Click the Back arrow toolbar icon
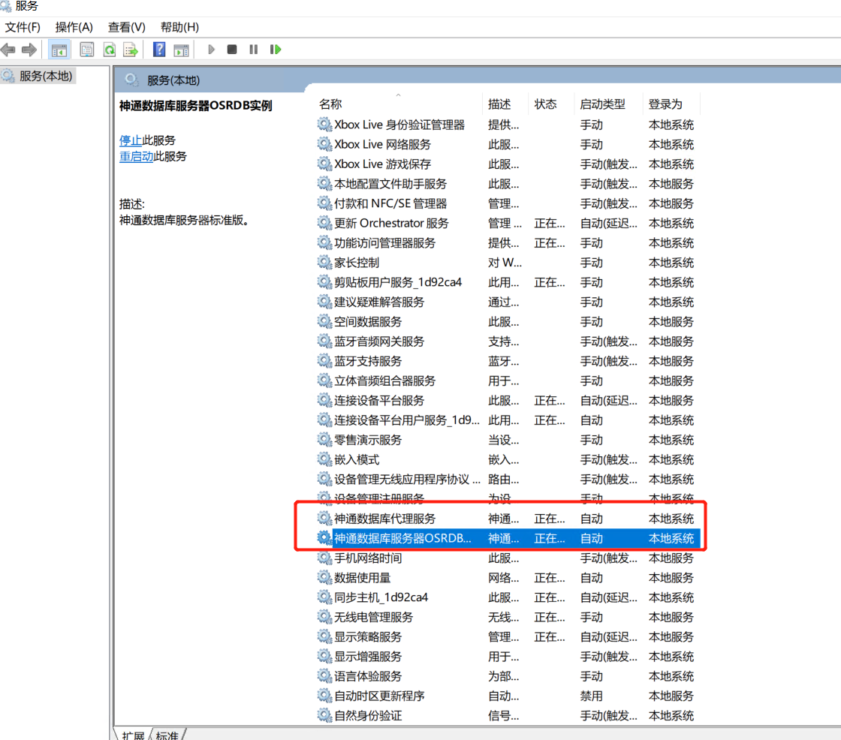Viewport: 841px width, 740px height. [x=8, y=50]
